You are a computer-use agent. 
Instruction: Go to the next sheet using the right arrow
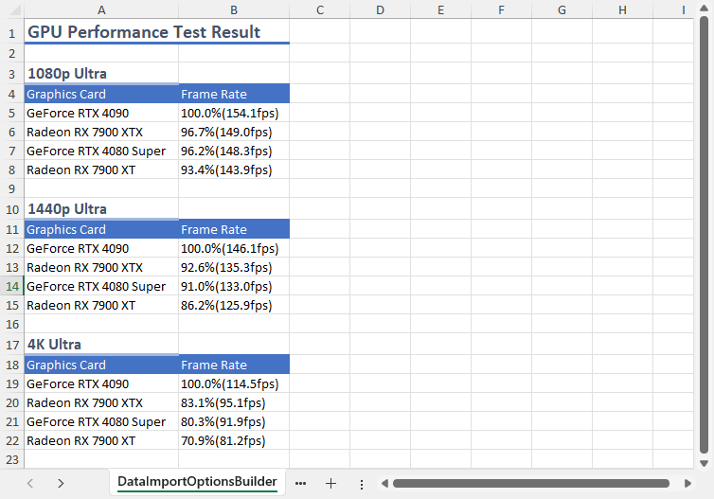click(61, 483)
